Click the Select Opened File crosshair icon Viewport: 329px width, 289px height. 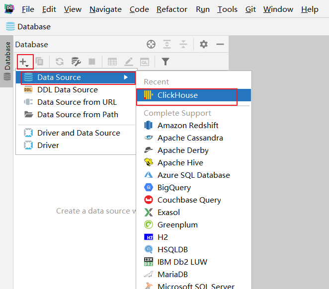tap(151, 44)
